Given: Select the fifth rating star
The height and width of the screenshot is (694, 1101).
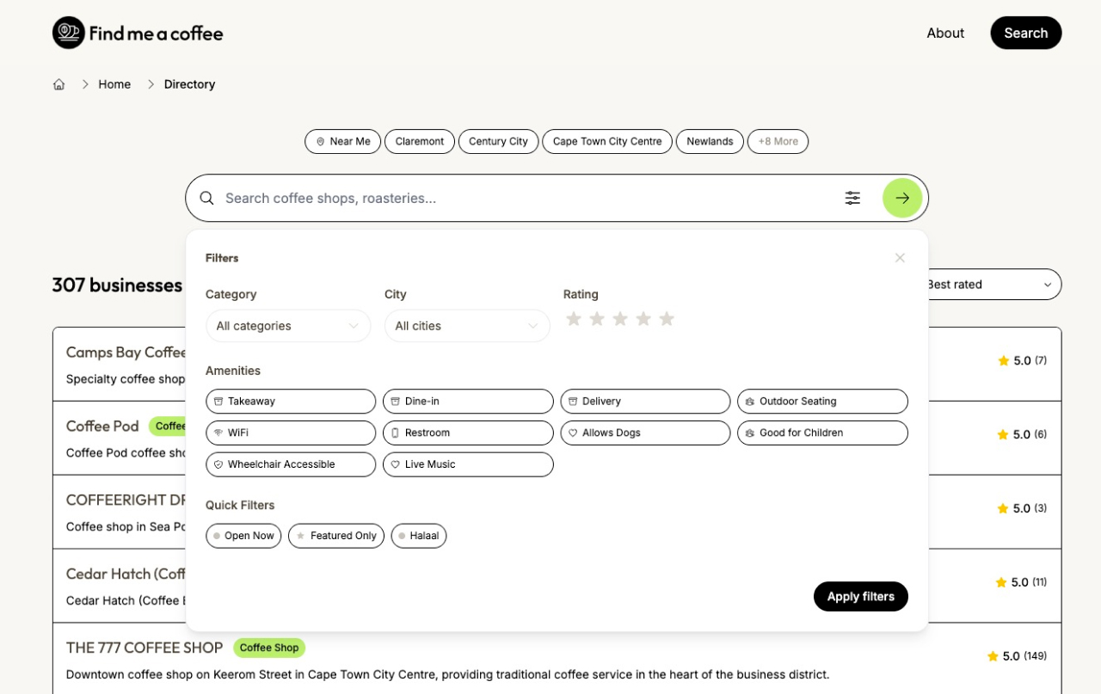Looking at the screenshot, I should (667, 319).
